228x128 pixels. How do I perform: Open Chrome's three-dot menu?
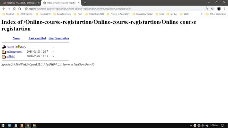pos(224,9)
